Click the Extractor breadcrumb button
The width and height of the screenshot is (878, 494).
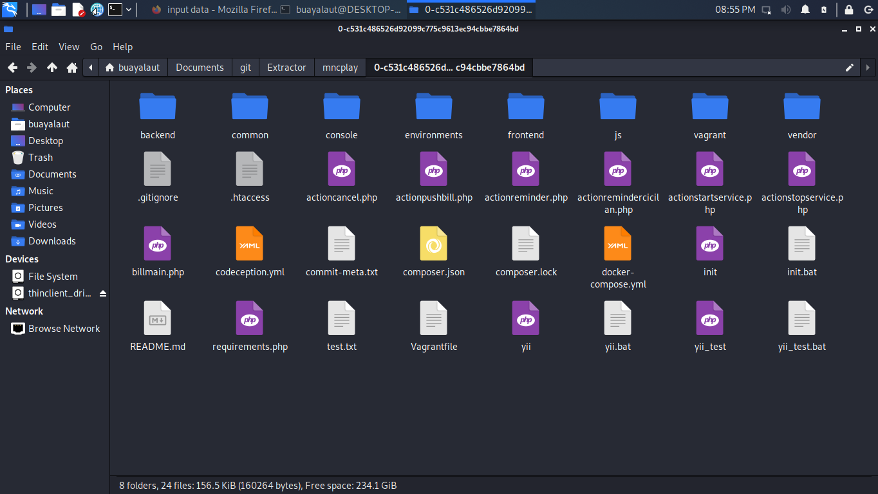point(286,68)
